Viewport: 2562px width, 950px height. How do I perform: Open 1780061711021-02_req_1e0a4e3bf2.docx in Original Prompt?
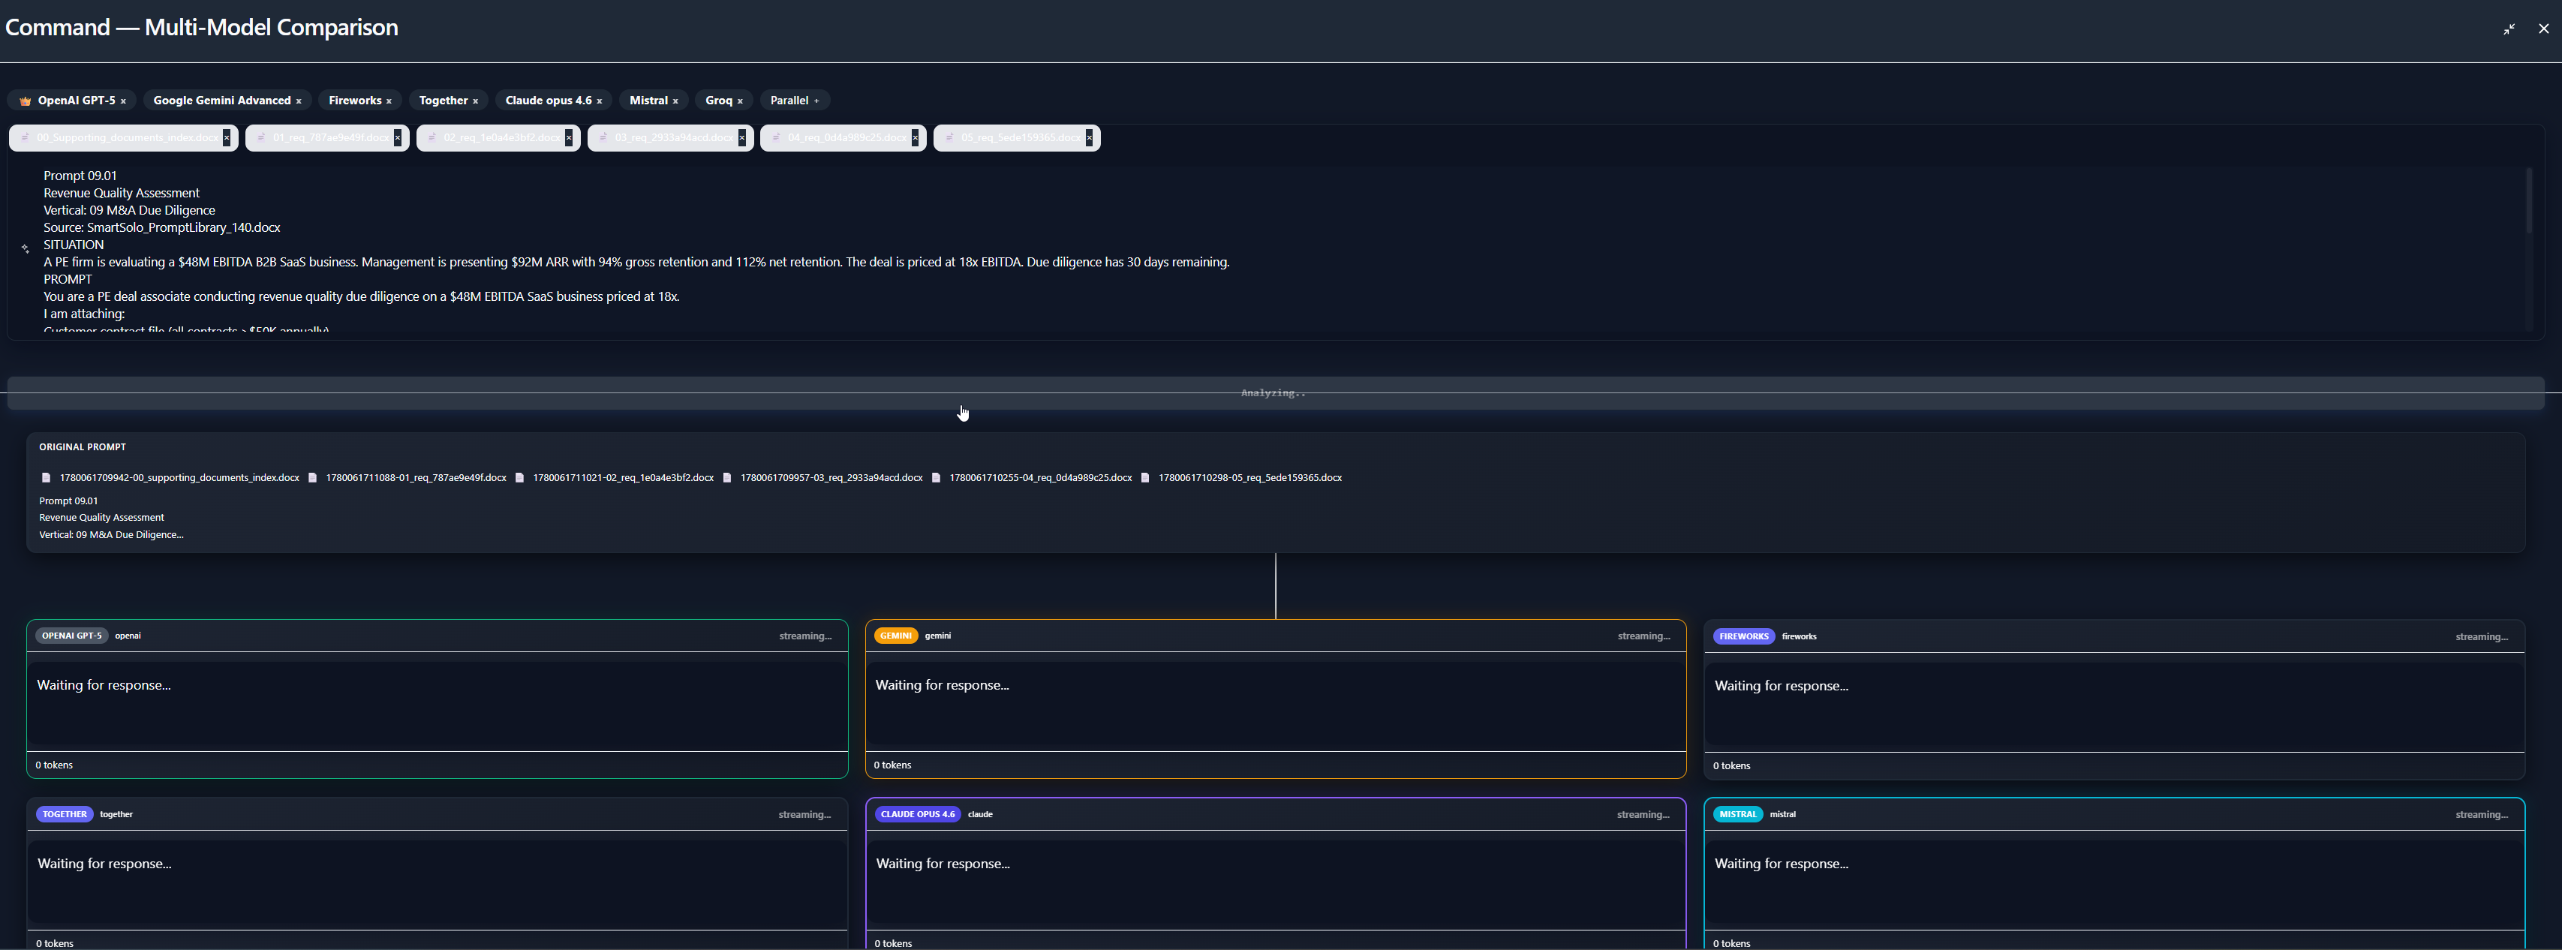623,477
